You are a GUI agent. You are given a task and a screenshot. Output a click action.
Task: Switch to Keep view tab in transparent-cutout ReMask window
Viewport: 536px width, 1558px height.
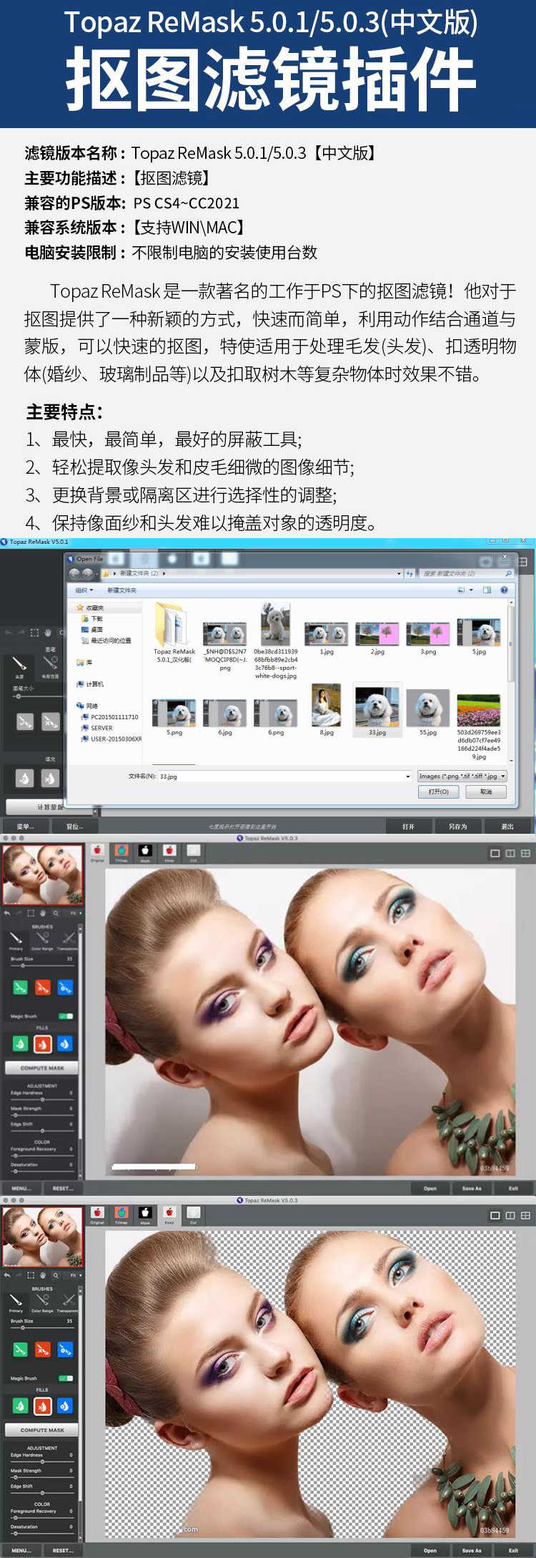pyautogui.click(x=169, y=1214)
